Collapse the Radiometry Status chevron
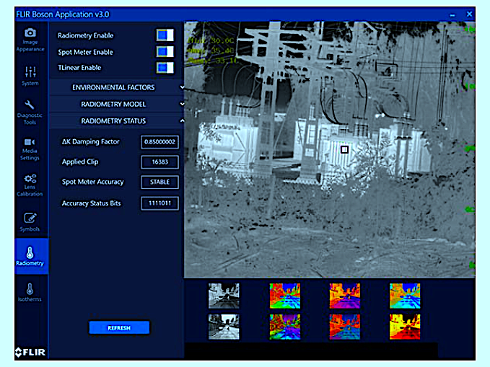This screenshot has height=367, width=490. coord(182,120)
